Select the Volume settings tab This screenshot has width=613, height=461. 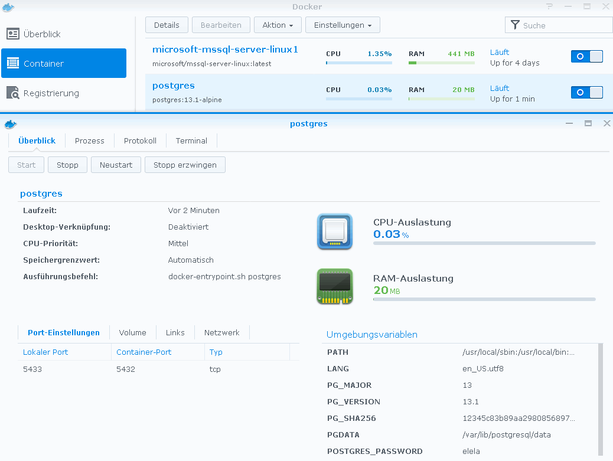pos(132,333)
